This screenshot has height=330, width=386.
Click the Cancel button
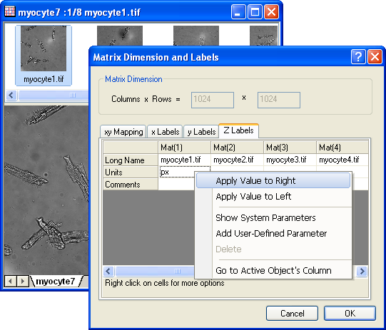tap(293, 314)
